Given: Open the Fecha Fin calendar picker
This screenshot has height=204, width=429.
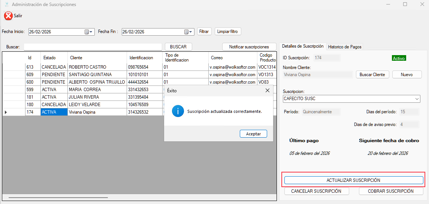Looking at the screenshot, I should tap(186, 32).
